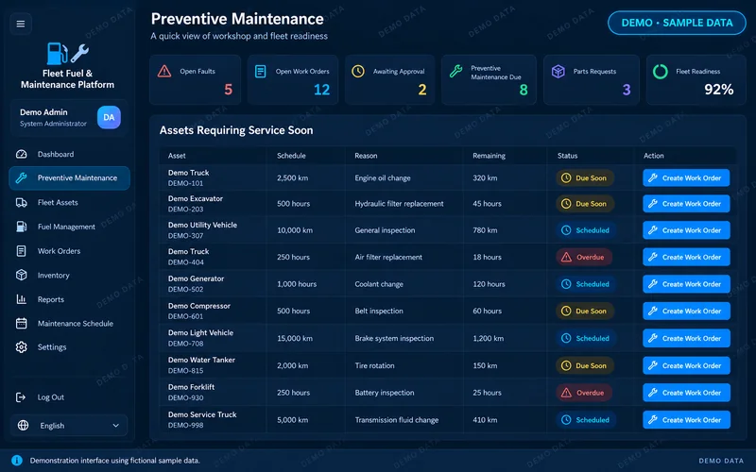The image size is (756, 472).
Task: Click the Scheduled badge for Demo Generator
Action: [585, 284]
